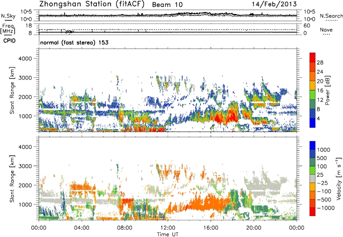Click the velocity colorbar red segment near -1000

[313, 212]
